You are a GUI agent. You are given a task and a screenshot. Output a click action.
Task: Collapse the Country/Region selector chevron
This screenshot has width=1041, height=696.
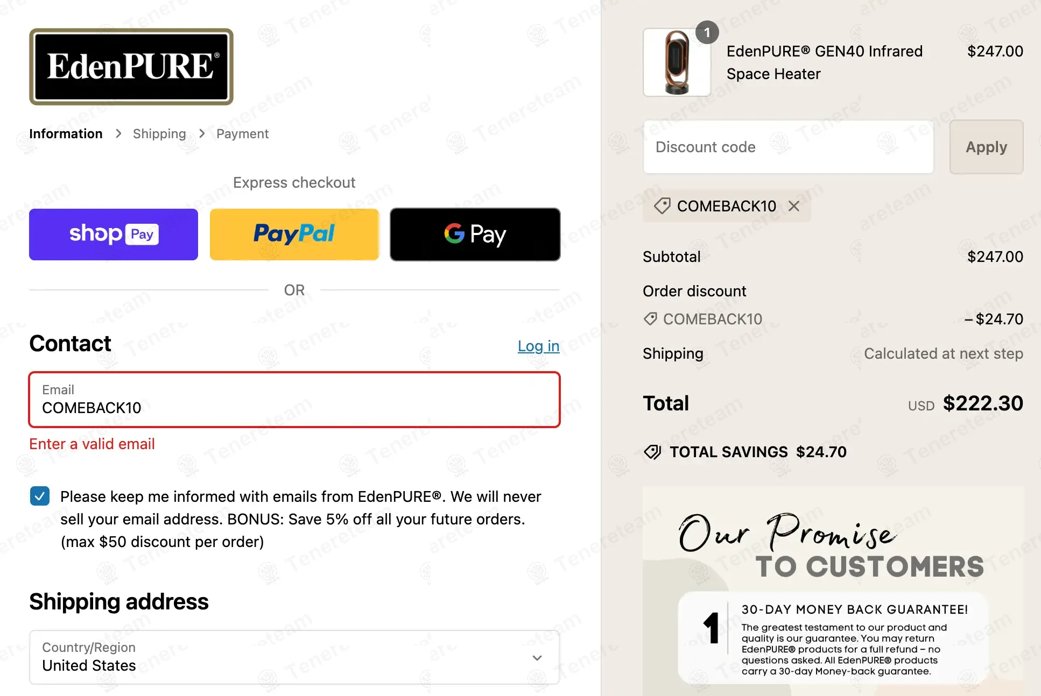[x=536, y=657]
